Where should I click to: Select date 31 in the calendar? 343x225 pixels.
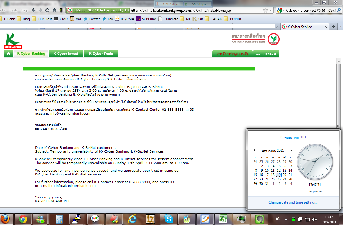click(267, 183)
